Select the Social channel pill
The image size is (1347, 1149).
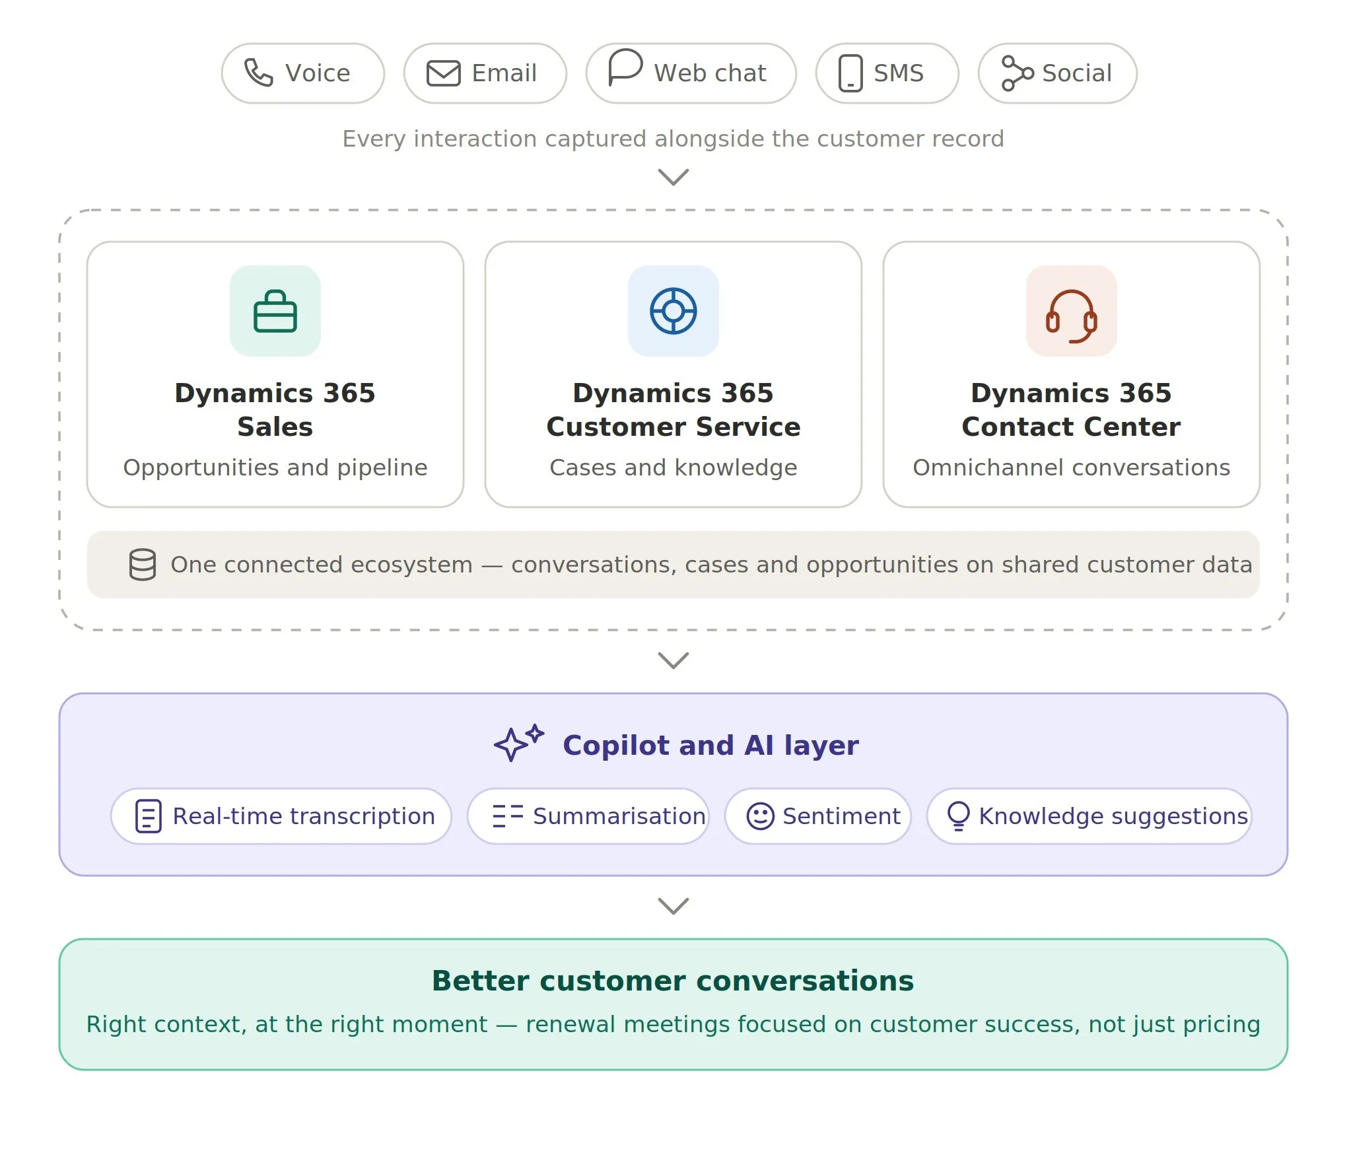1058,73
